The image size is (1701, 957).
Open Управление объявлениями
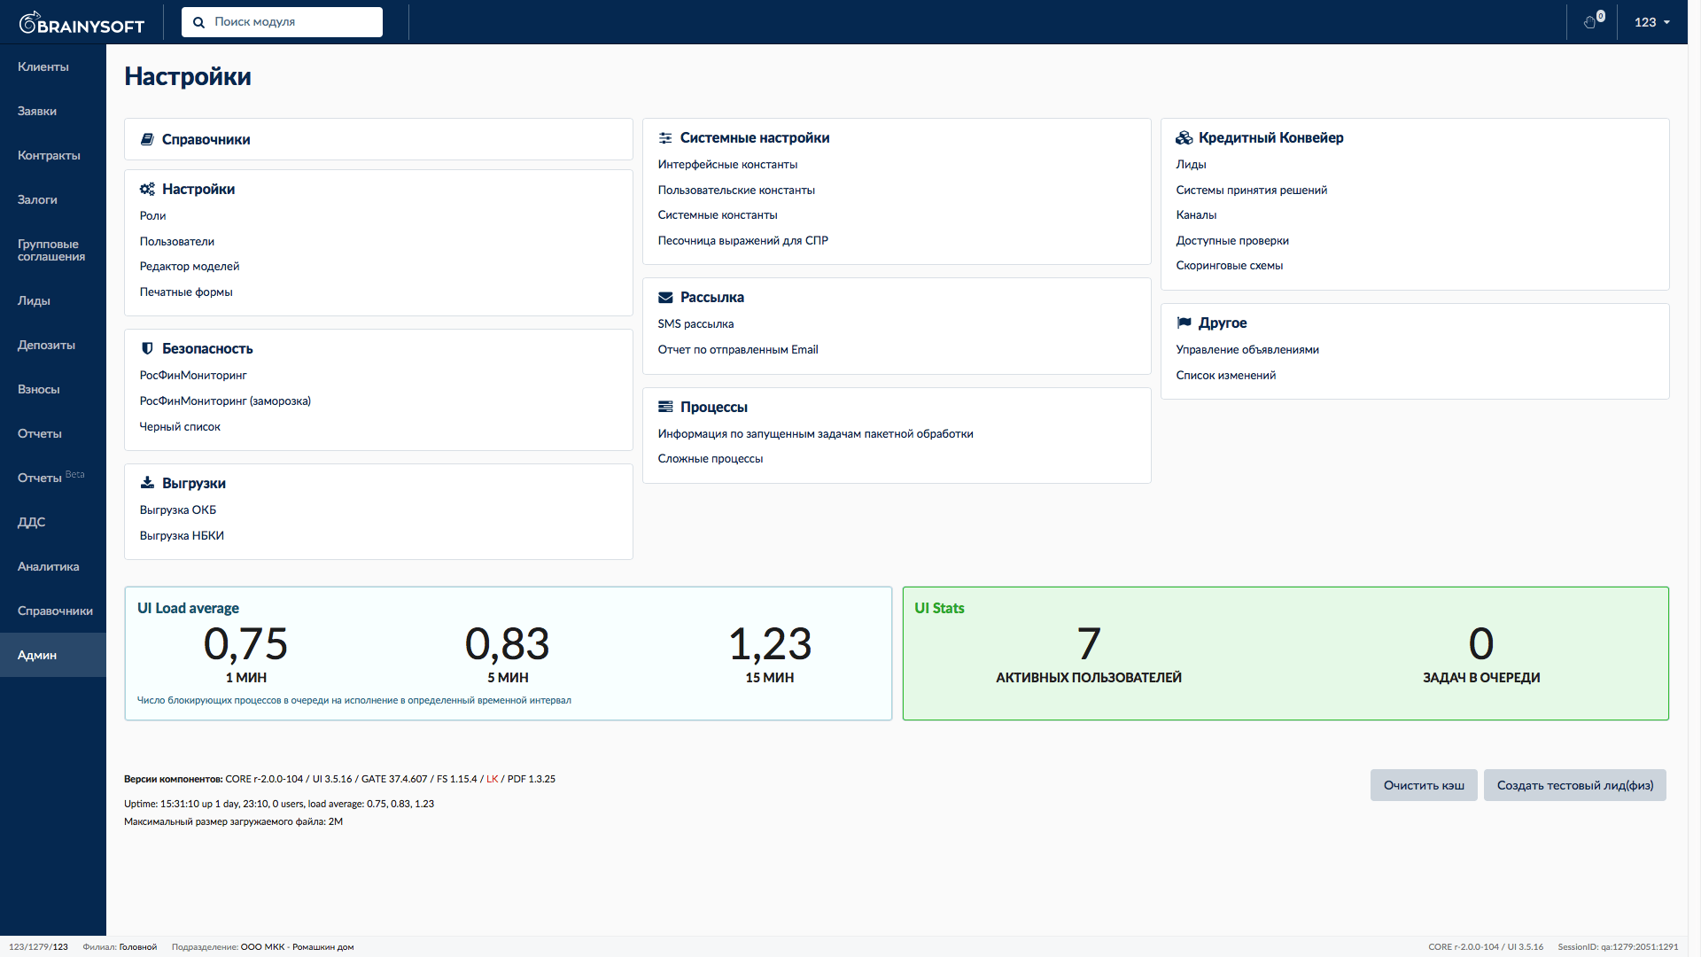coord(1247,349)
